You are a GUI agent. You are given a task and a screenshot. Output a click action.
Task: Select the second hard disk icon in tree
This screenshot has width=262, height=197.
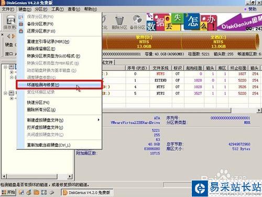tap(12, 93)
